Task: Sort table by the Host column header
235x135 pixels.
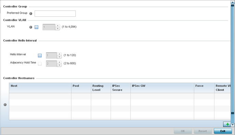Action: click(40, 88)
